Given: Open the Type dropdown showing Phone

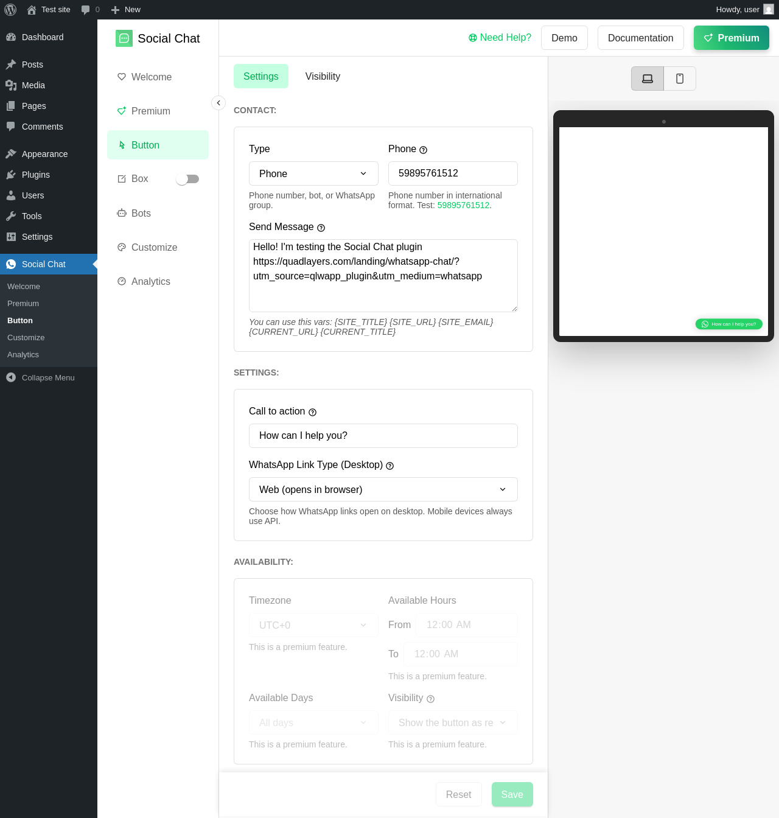Looking at the screenshot, I should (313, 173).
